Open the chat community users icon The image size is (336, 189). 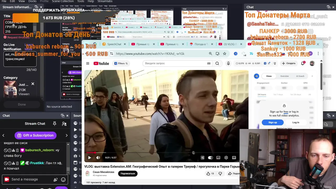tap(64, 124)
